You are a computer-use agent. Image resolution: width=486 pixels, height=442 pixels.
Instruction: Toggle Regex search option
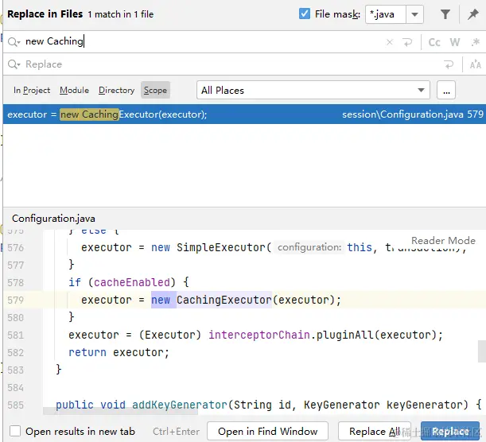click(475, 42)
